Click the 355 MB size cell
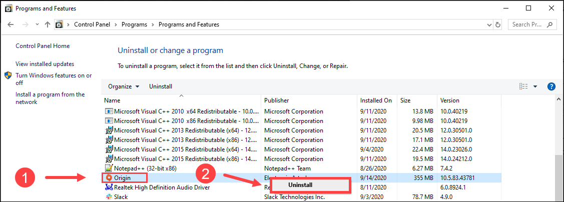564x202 pixels. click(x=423, y=177)
